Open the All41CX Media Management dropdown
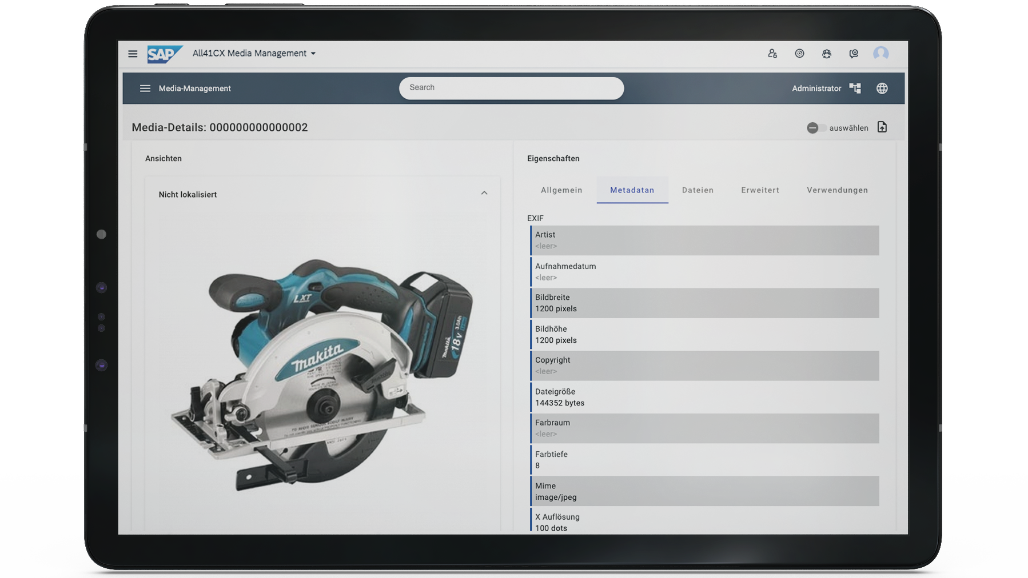 click(254, 53)
